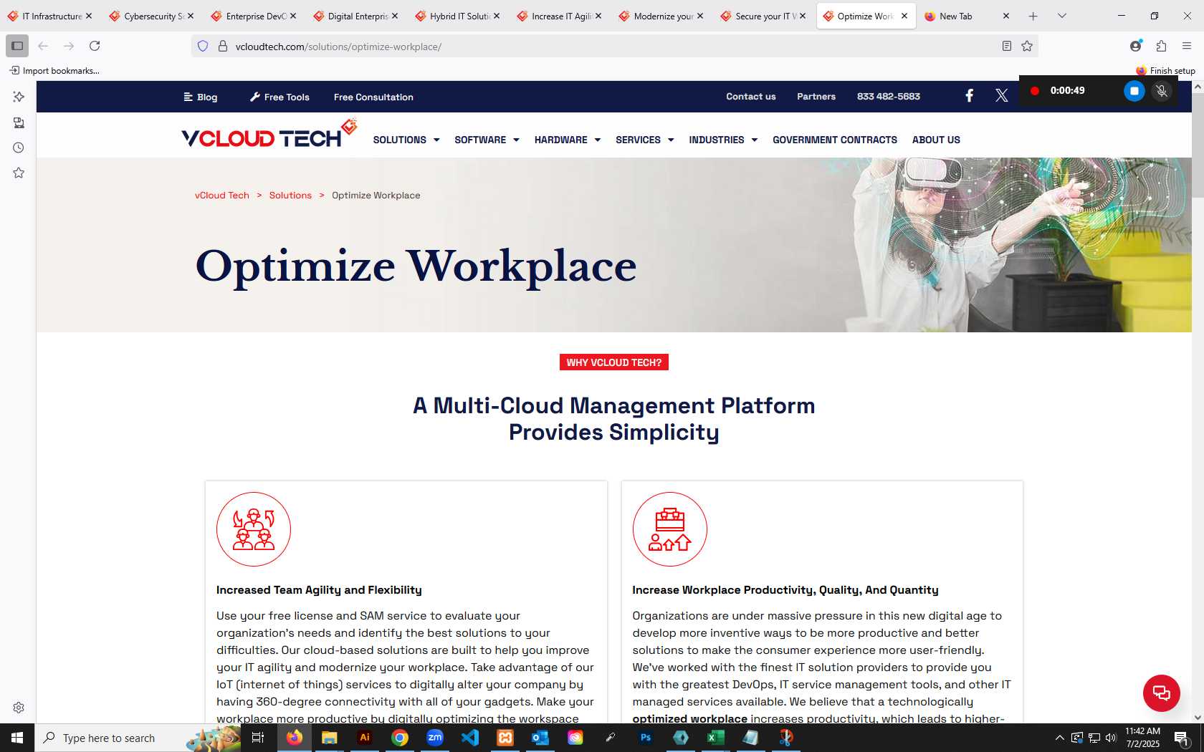Image resolution: width=1204 pixels, height=752 pixels.
Task: Open sidebar settings gear icon
Action: pyautogui.click(x=19, y=708)
